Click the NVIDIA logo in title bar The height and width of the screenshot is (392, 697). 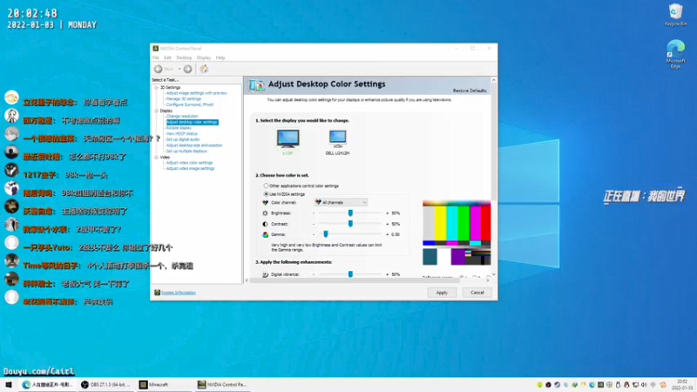click(156, 49)
